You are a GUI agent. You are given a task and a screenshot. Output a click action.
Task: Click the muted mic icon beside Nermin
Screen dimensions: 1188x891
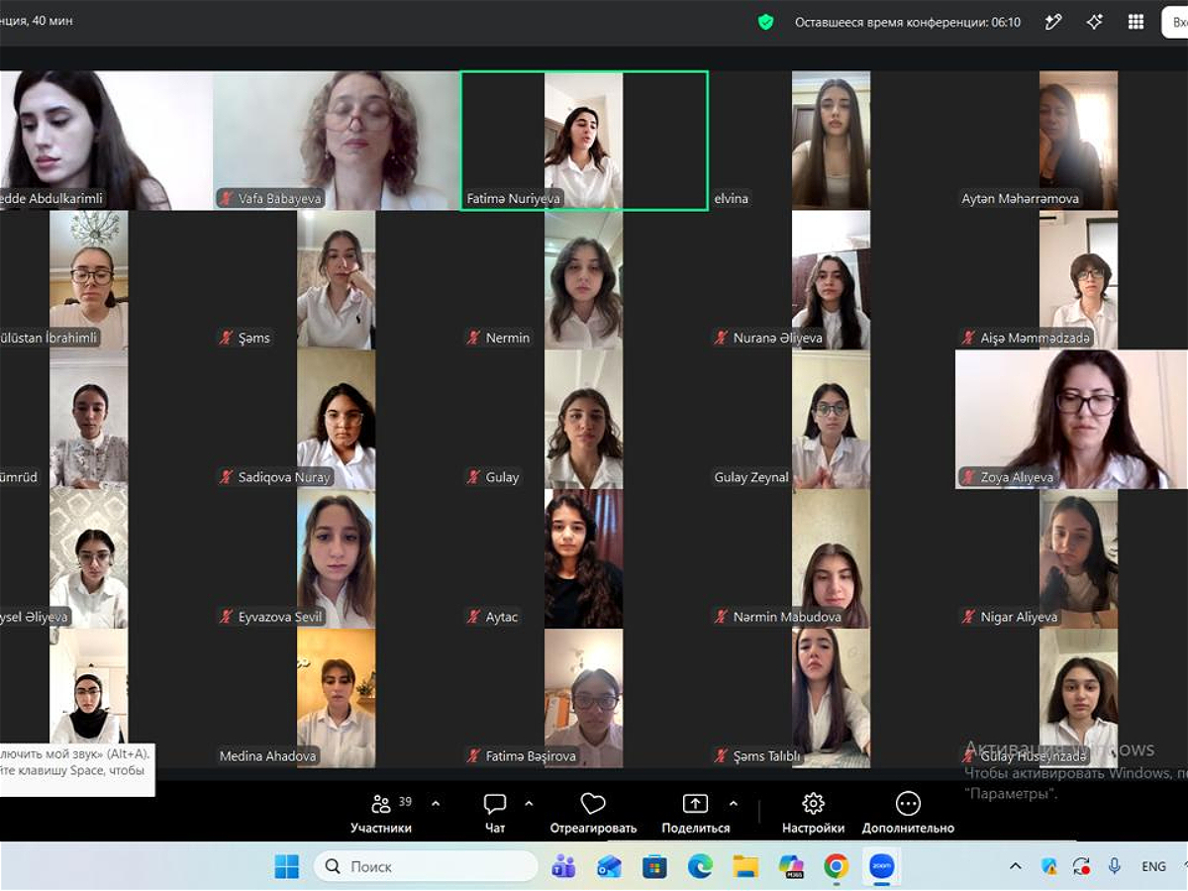pyautogui.click(x=474, y=339)
